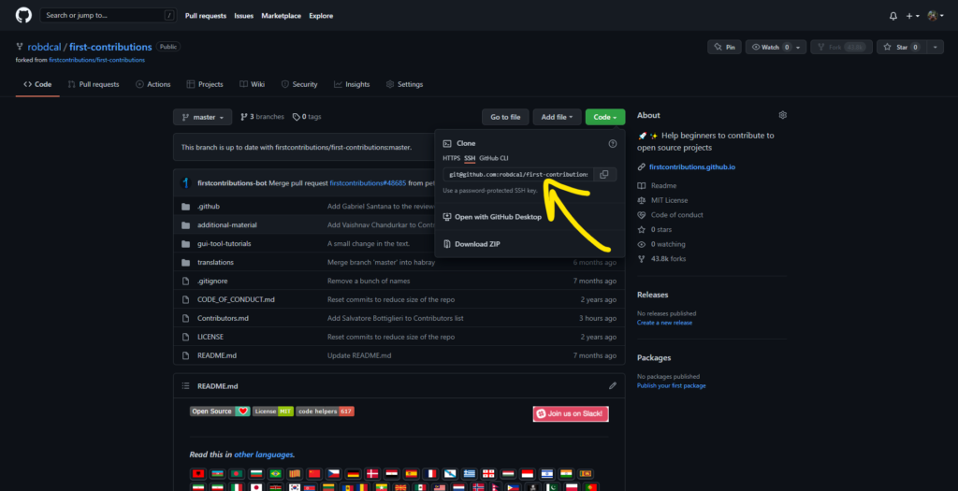The width and height of the screenshot is (958, 491).
Task: Open firstcontributions.github.io website link
Action: pyautogui.click(x=691, y=166)
